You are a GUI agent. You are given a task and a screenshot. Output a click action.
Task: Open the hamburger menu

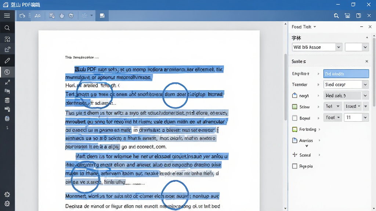click(7, 15)
